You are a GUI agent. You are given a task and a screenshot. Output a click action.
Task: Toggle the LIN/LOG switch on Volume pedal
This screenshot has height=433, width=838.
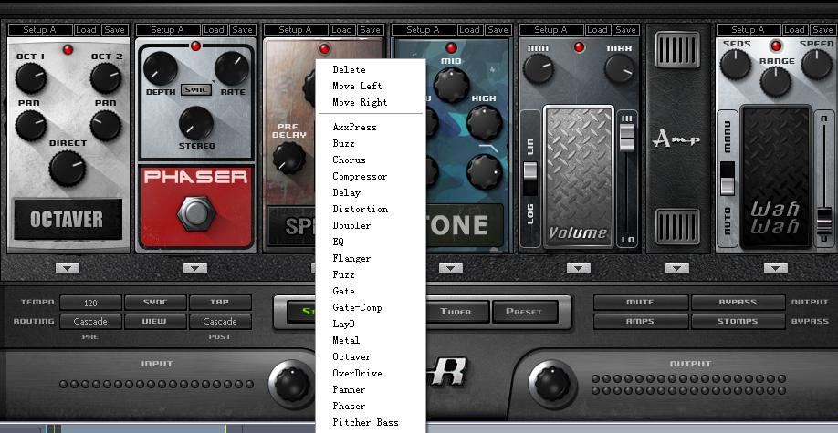[530, 172]
